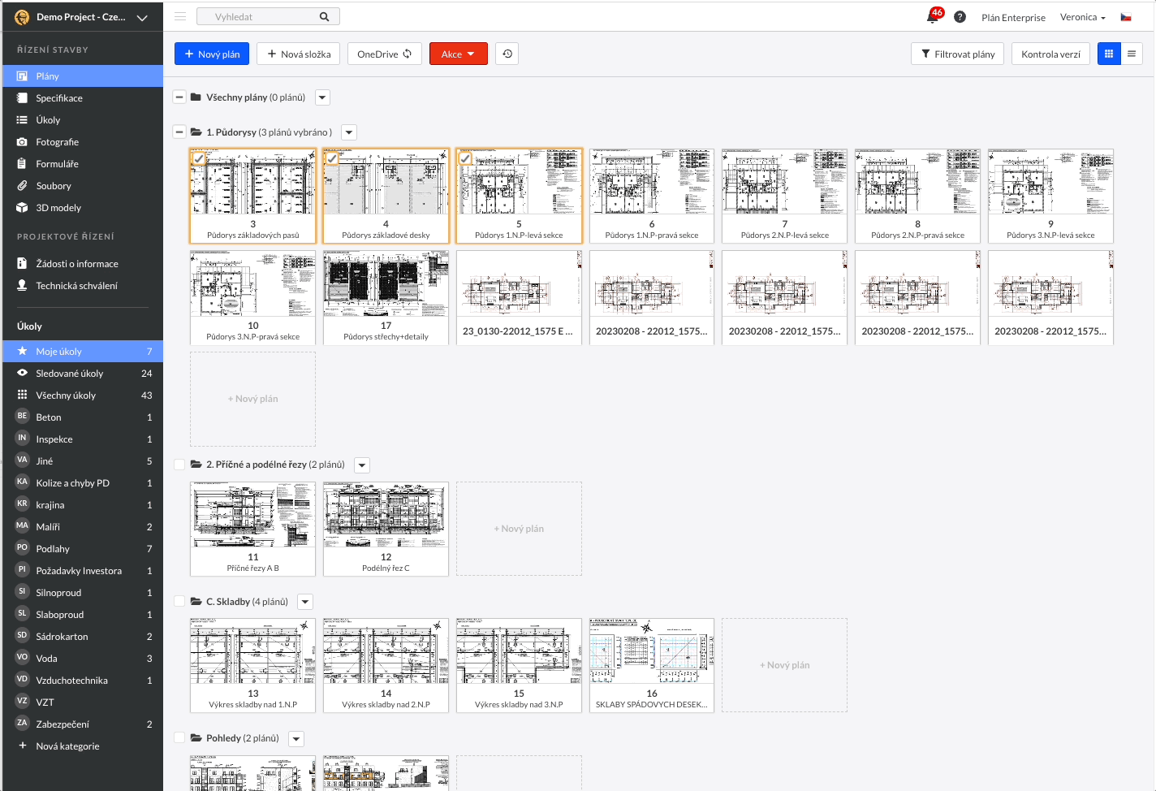Click the BE badge for Beton category
Image resolution: width=1156 pixels, height=791 pixels.
coord(22,416)
